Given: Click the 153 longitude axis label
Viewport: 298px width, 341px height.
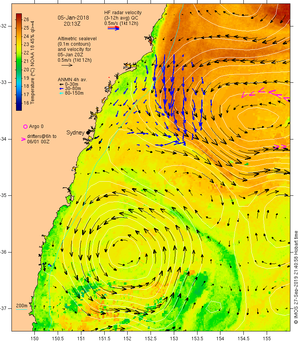Looking at the screenshot, I should (174, 338).
